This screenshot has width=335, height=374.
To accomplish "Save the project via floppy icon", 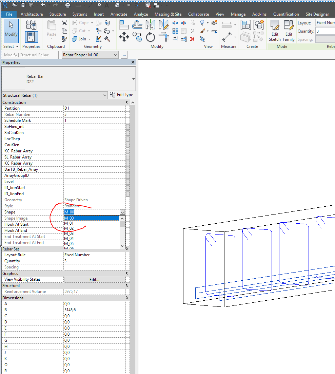I will 23,5.
